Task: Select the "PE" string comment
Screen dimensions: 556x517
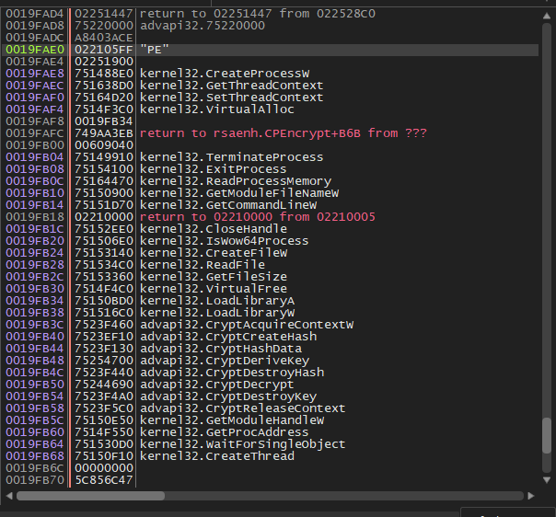Action: coord(155,50)
